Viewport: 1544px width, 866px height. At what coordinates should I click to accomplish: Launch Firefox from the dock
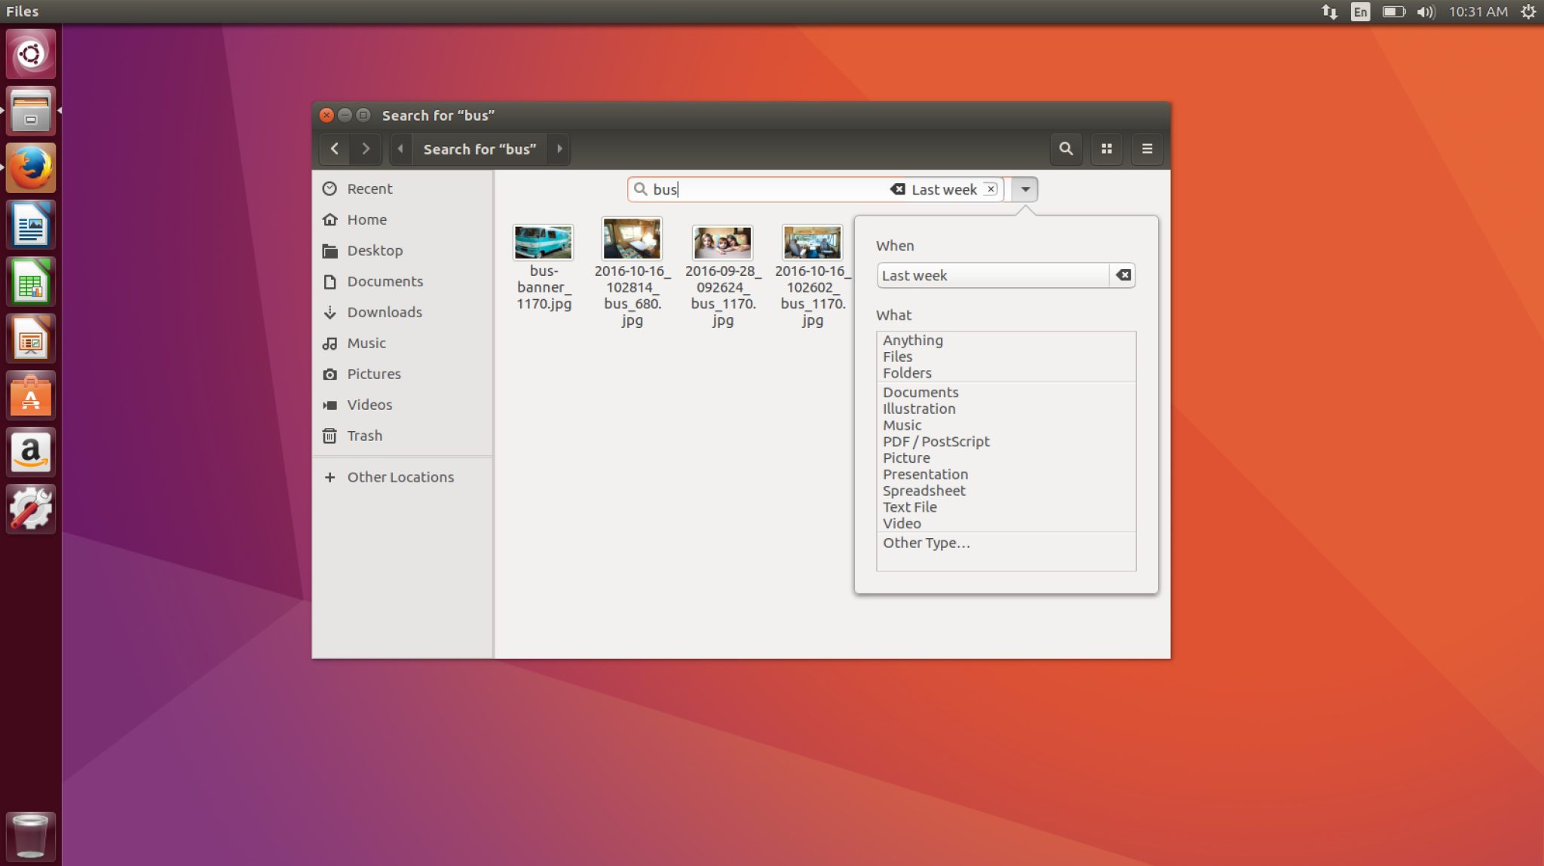coord(31,168)
